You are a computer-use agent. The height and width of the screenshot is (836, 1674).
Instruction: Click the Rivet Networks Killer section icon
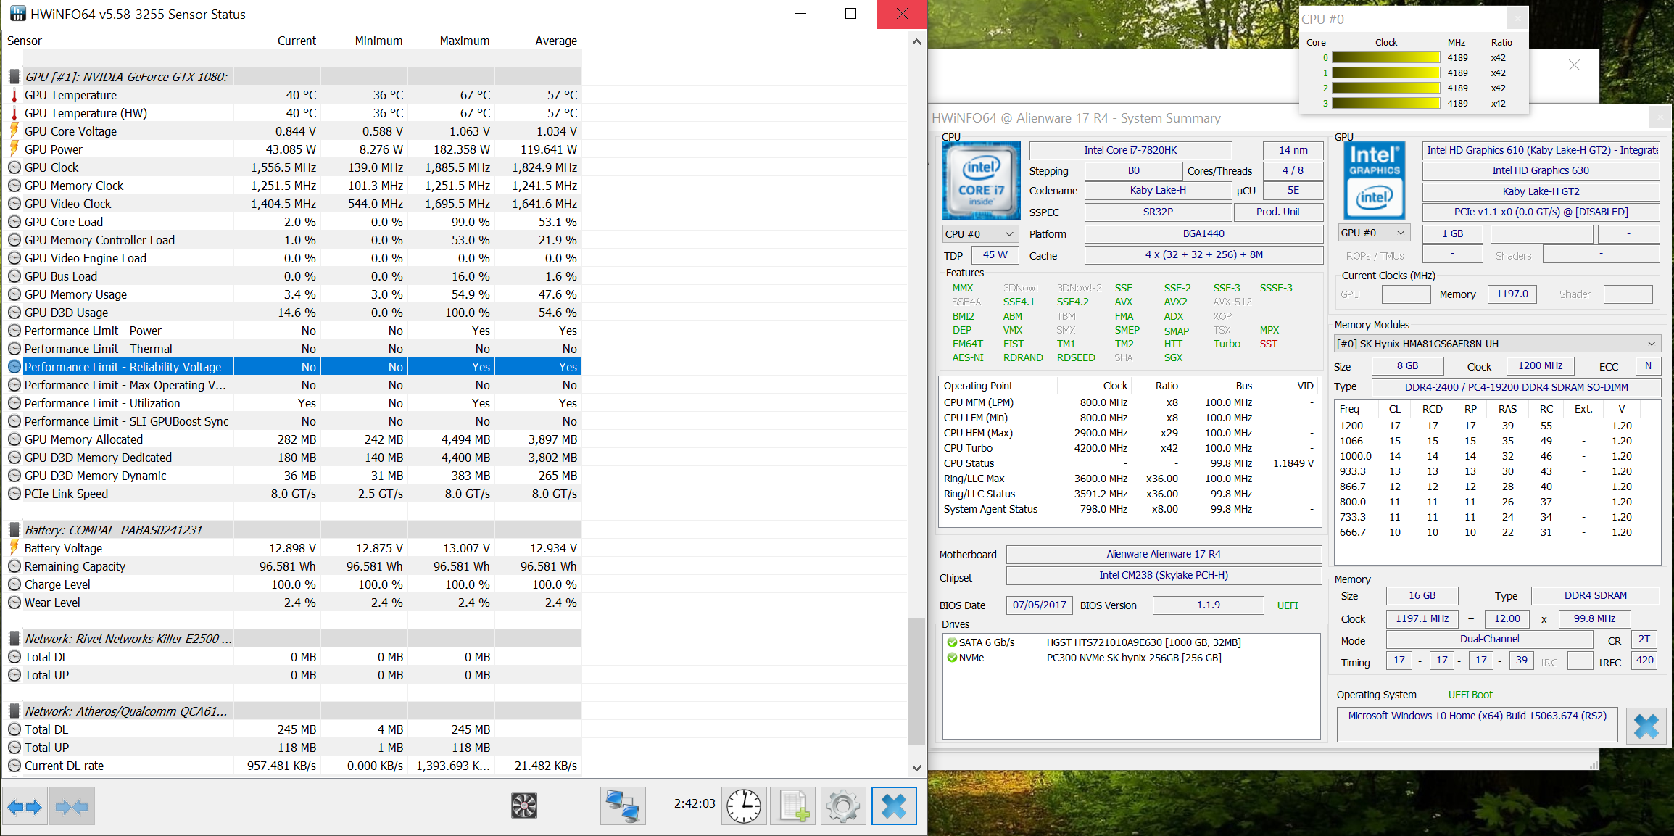click(x=14, y=639)
